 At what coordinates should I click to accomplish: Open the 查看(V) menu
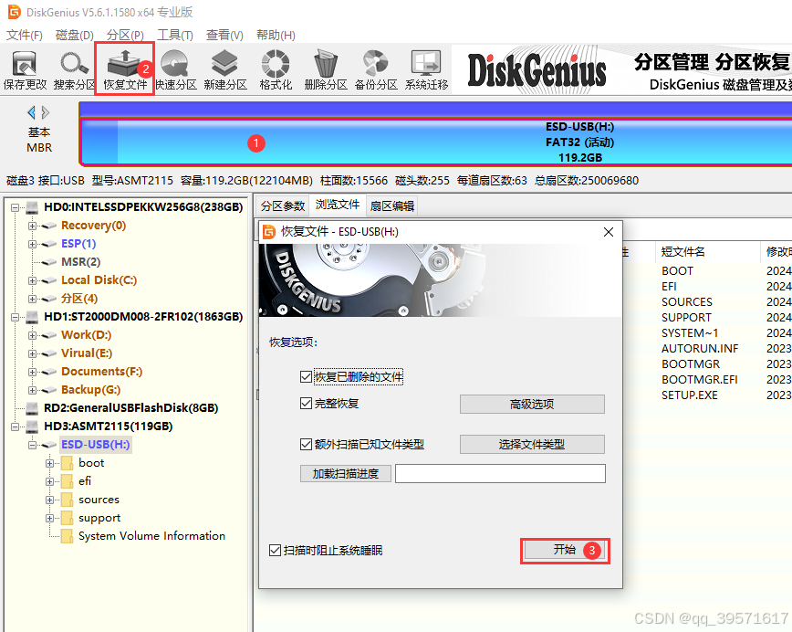click(224, 35)
